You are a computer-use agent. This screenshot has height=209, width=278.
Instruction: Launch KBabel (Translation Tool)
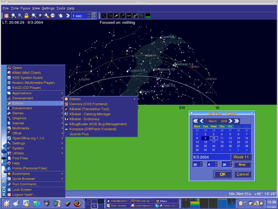[x=101, y=109]
